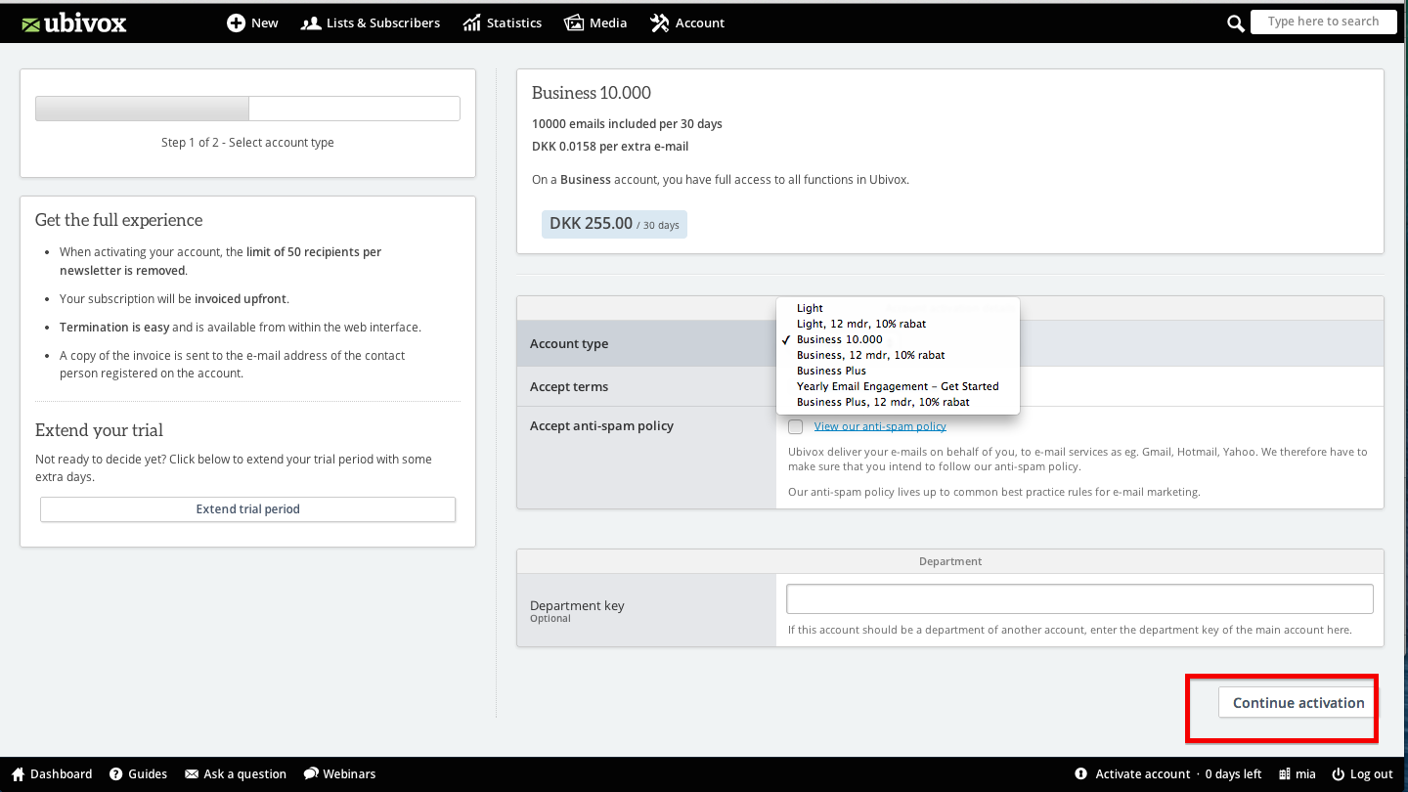
Task: Click the Guides question mark icon
Action: 116,773
